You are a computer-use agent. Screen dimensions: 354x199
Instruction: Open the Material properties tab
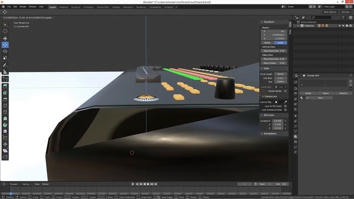(x=295, y=137)
